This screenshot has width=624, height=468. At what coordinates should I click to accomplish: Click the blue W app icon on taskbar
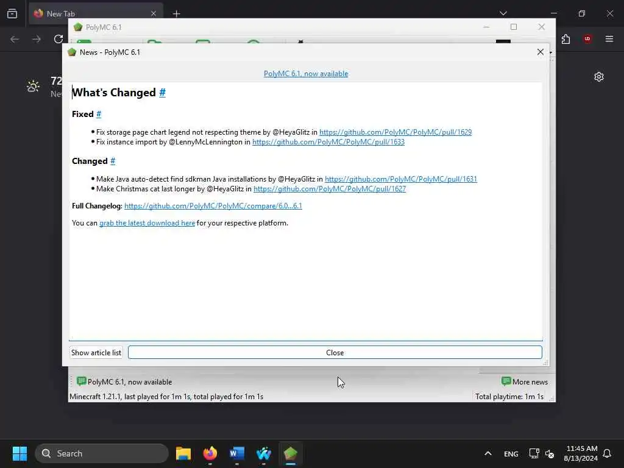pos(263,453)
